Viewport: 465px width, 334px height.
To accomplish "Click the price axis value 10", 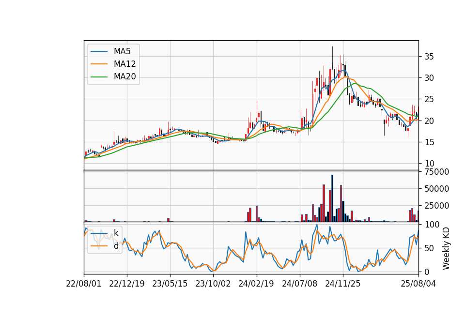I will point(429,164).
